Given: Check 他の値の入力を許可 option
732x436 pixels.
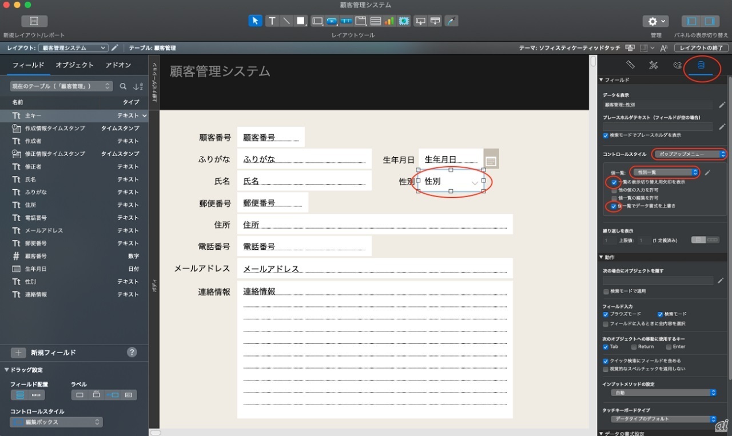Looking at the screenshot, I should click(x=614, y=190).
